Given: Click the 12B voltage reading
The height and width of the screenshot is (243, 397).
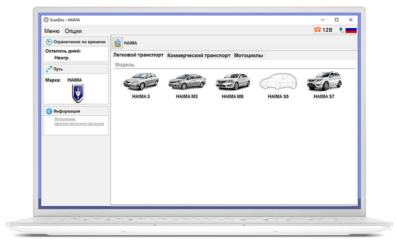Looking at the screenshot, I should (327, 30).
